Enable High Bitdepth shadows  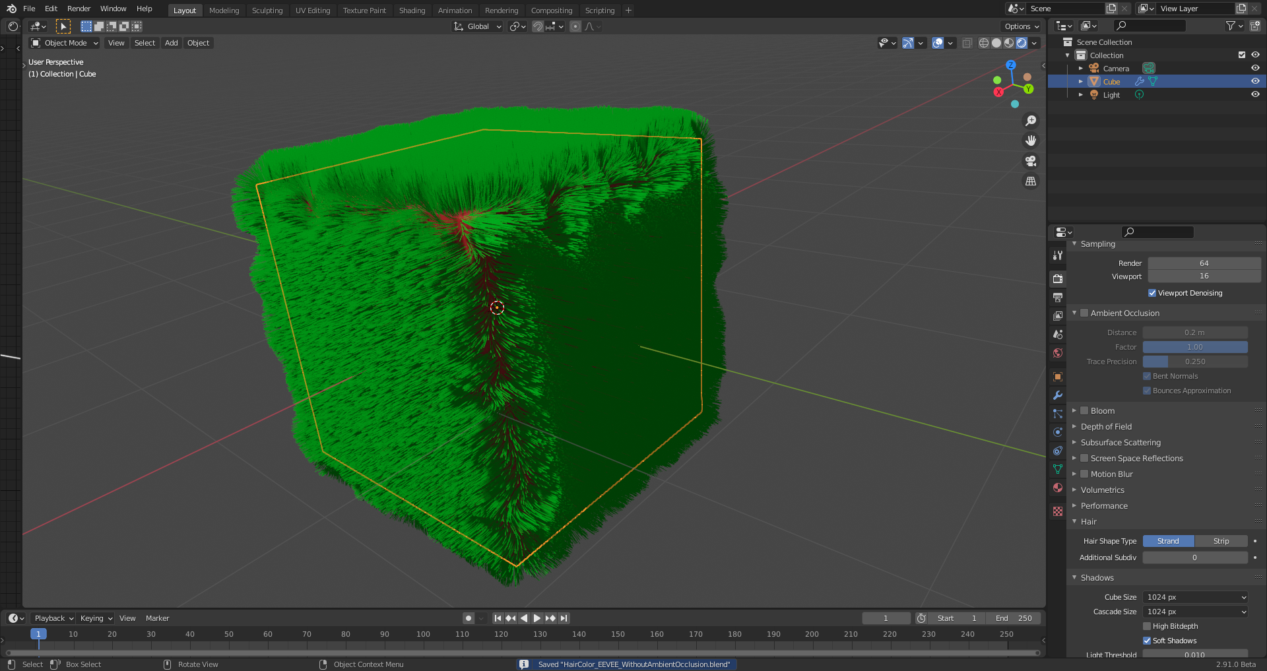(x=1147, y=626)
